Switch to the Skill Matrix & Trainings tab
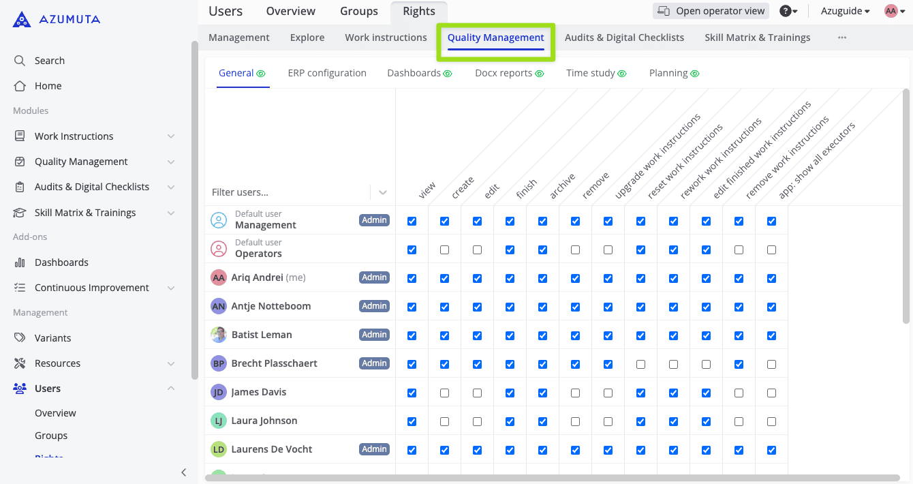Screen dimensions: 913x484 click(x=757, y=37)
